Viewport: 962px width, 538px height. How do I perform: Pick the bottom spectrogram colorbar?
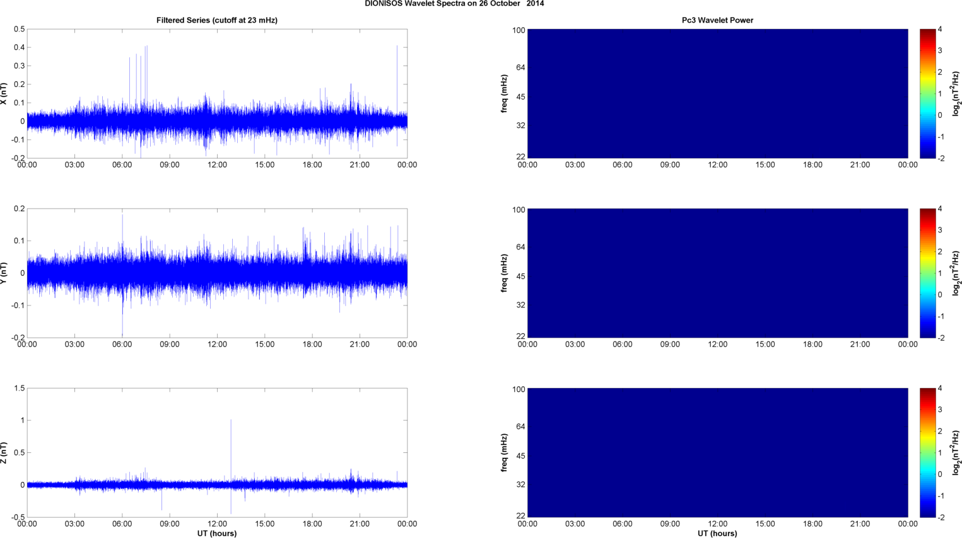click(x=927, y=452)
